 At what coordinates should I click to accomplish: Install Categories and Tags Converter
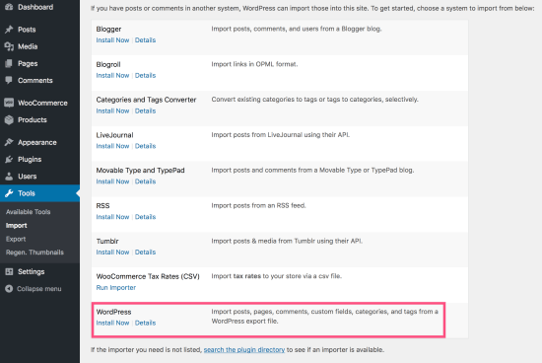112,110
